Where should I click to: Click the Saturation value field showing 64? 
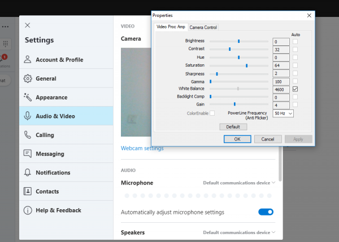[281, 65]
